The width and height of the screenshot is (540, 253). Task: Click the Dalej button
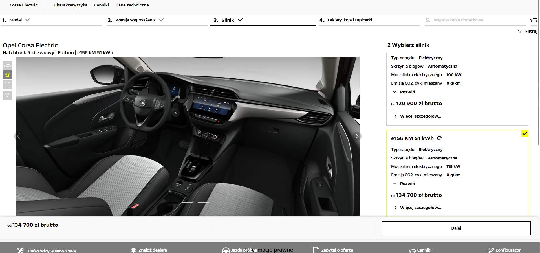tap(456, 228)
